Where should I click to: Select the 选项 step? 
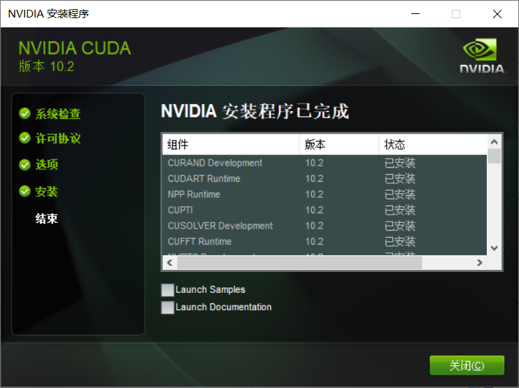47,164
